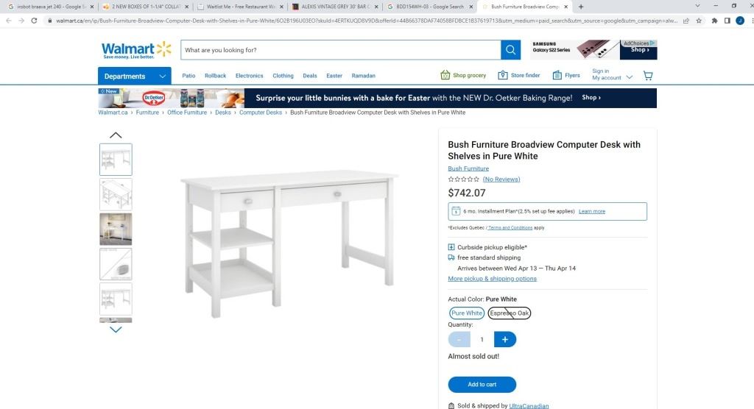Reload the page with browser refresh icon
The height and width of the screenshot is (409, 754).
coord(34,21)
